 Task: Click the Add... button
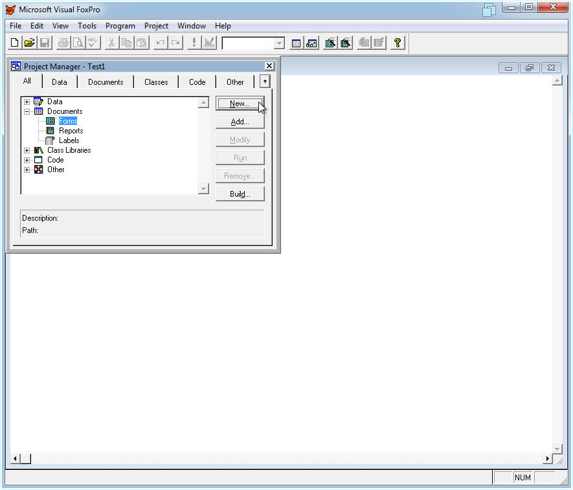(x=240, y=122)
